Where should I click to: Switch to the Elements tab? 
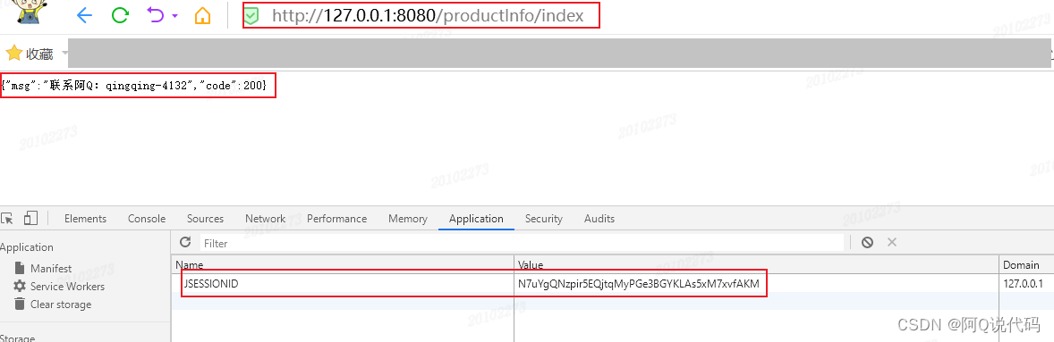click(x=85, y=219)
